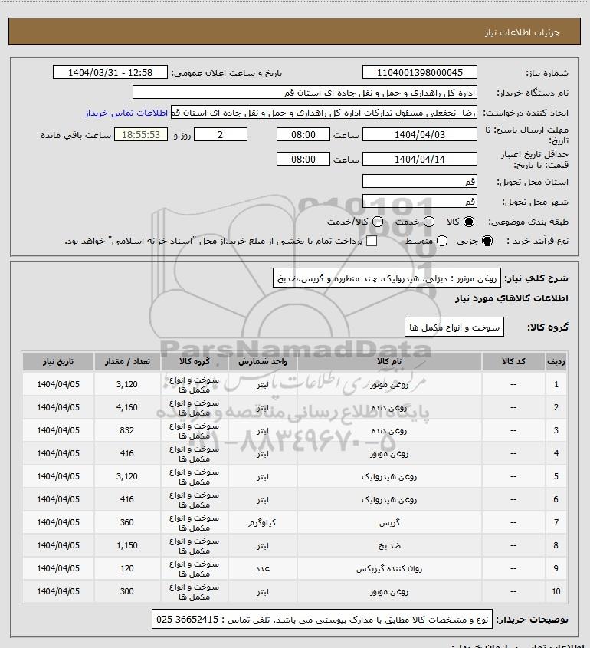Click روغن موتور in row 10
The height and width of the screenshot is (648, 590).
coord(389,592)
